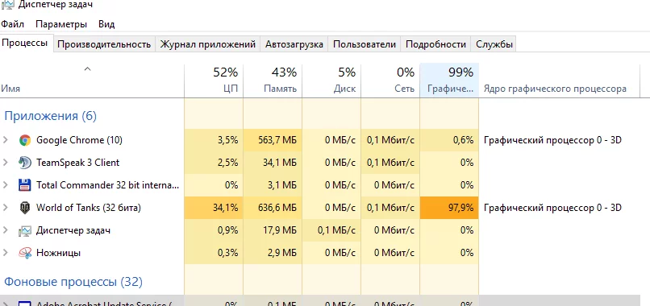Expand the TeamSpeak 3 Client entry
Viewport: 650px width, 306px height.
(6, 163)
